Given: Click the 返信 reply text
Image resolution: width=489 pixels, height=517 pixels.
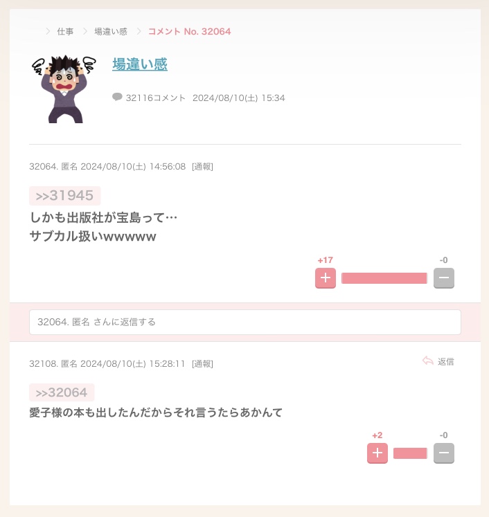Looking at the screenshot, I should pos(446,362).
